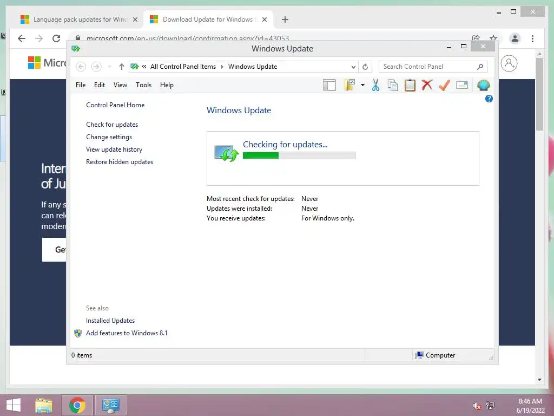The width and height of the screenshot is (554, 416).
Task: Click the Paste clipboard icon in toolbar
Action: (x=410, y=85)
